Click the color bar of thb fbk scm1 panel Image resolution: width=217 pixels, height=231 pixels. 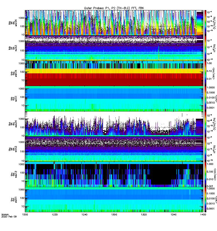(205, 98)
